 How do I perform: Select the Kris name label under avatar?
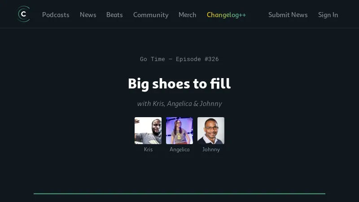(x=148, y=149)
